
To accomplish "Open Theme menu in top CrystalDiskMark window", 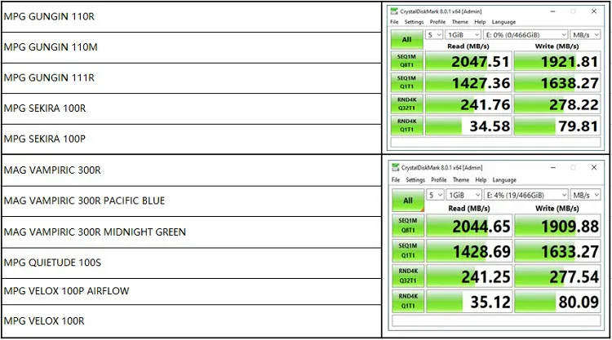I will click(x=459, y=22).
